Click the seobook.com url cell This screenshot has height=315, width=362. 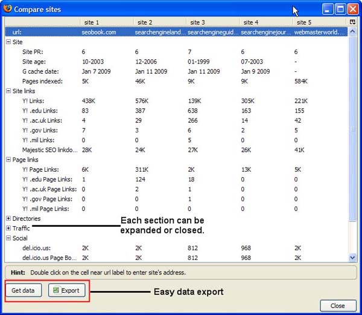99,32
